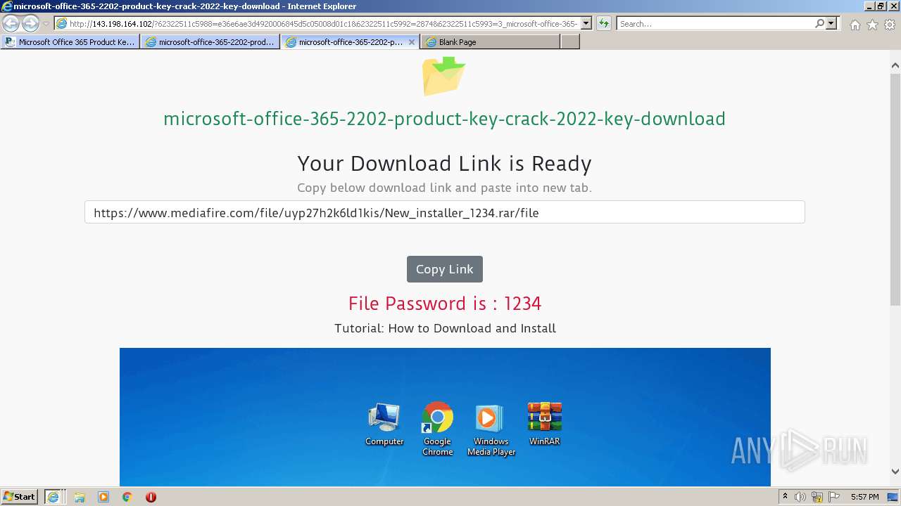Click 'Copy below download link' instruction text
Screen dimensions: 901x506
coord(444,188)
